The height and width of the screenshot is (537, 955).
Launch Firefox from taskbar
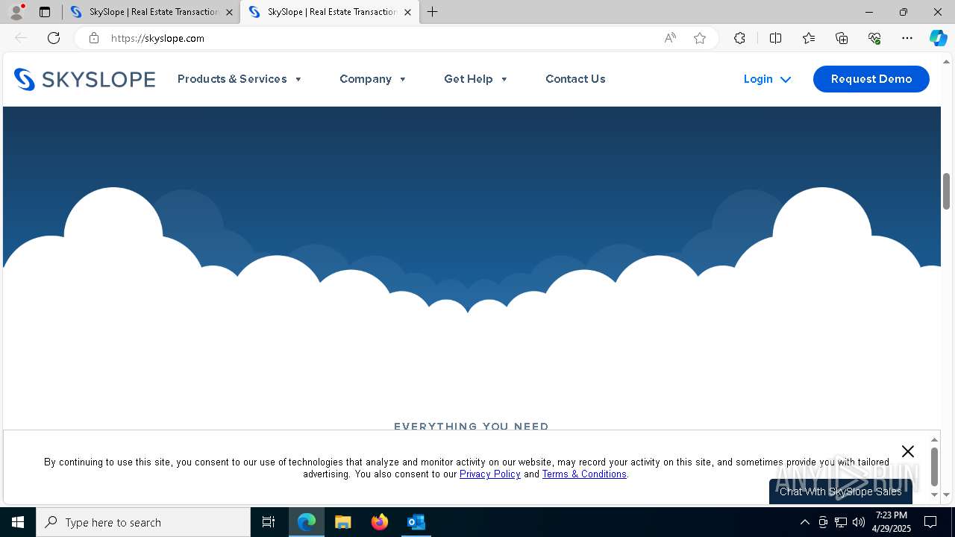380,522
